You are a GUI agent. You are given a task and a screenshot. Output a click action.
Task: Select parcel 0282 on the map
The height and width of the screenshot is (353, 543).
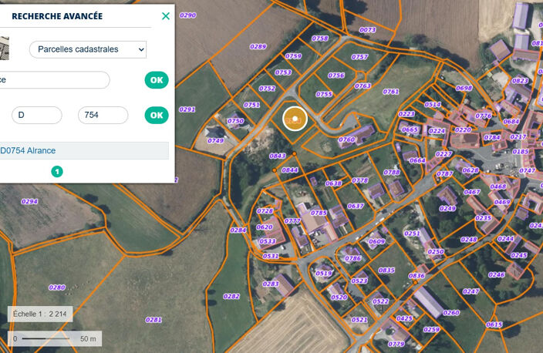click(231, 296)
